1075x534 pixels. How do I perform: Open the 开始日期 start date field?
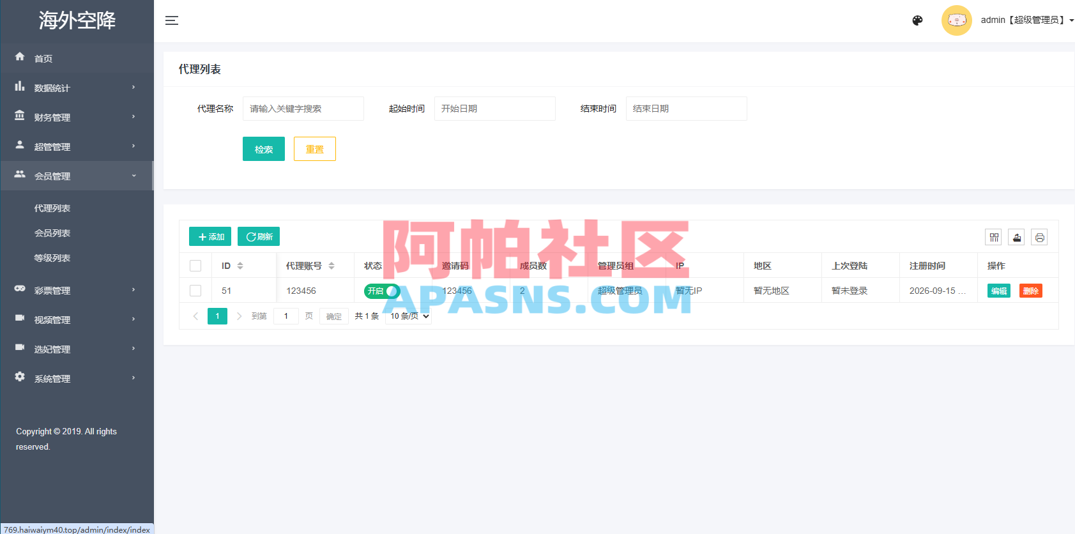click(495, 109)
